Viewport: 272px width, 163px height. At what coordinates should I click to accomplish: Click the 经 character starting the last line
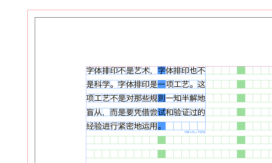click(x=90, y=126)
